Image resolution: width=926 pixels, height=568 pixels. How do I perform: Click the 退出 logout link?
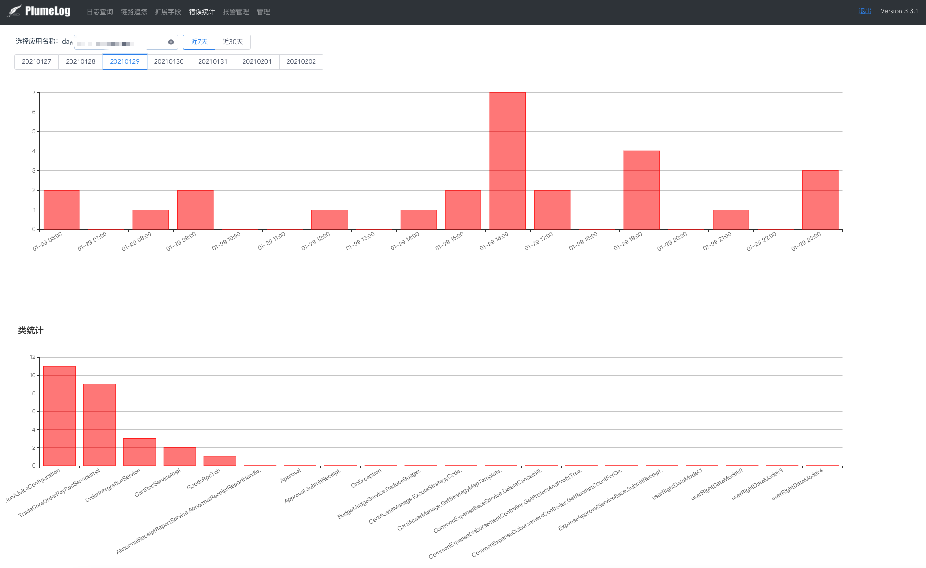[x=865, y=11]
